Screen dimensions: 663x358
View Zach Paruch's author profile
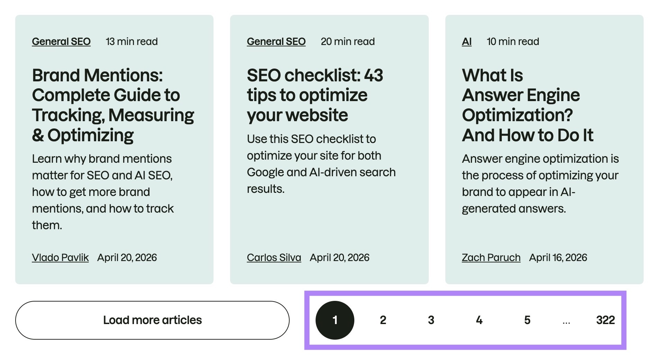click(x=491, y=257)
